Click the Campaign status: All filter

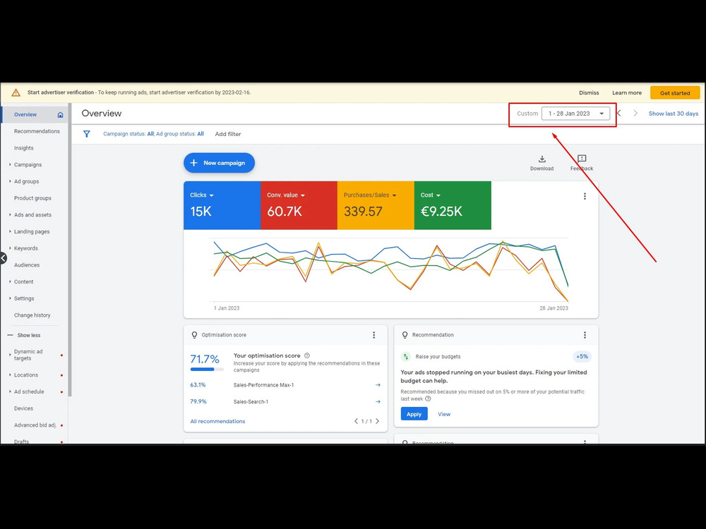pos(128,134)
